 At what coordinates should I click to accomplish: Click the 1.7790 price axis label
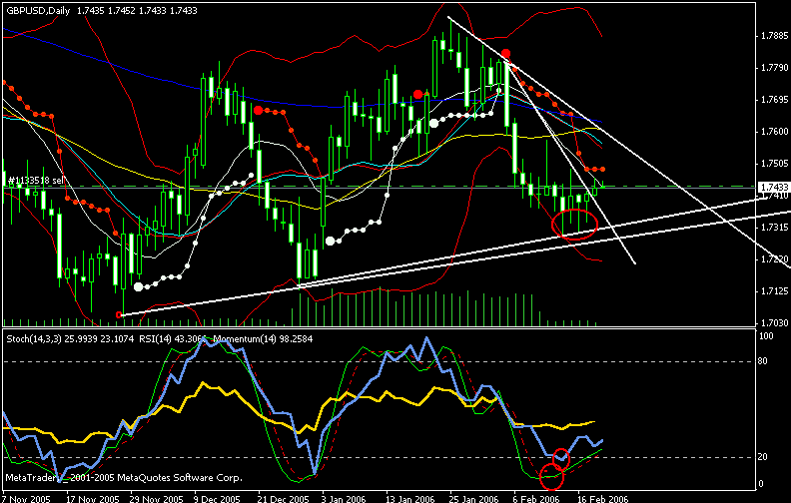(x=774, y=68)
